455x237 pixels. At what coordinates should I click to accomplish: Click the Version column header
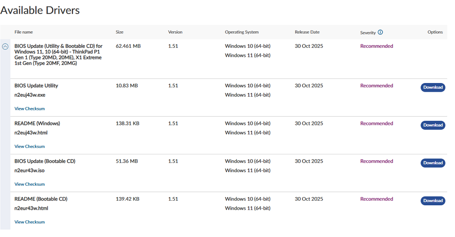pyautogui.click(x=175, y=32)
